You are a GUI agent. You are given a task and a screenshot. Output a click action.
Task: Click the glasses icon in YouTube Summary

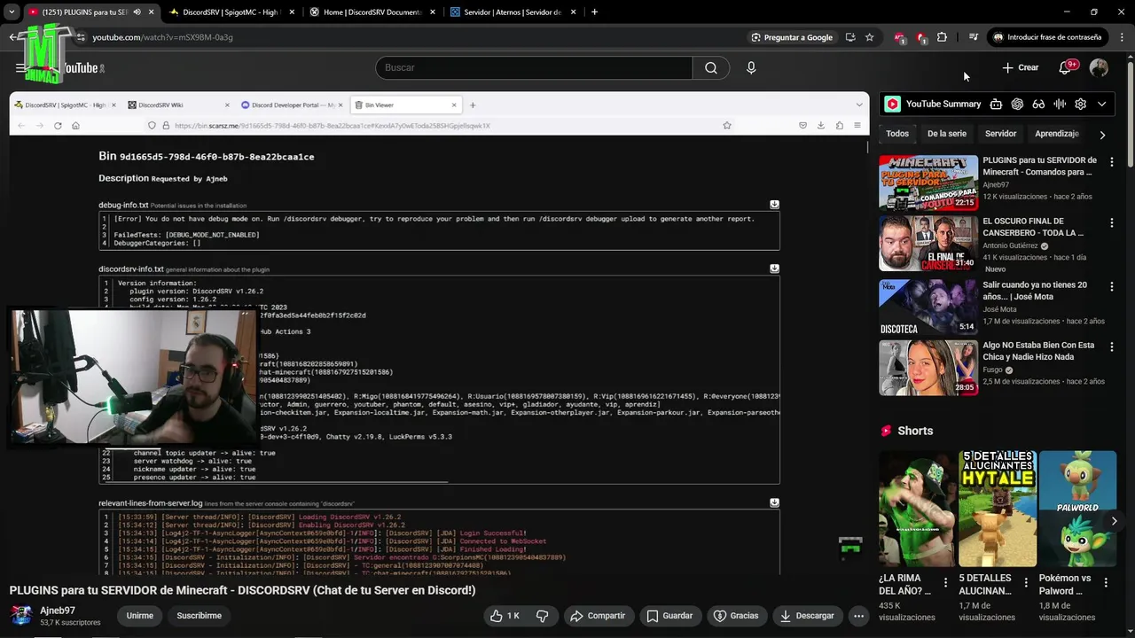pyautogui.click(x=1038, y=104)
